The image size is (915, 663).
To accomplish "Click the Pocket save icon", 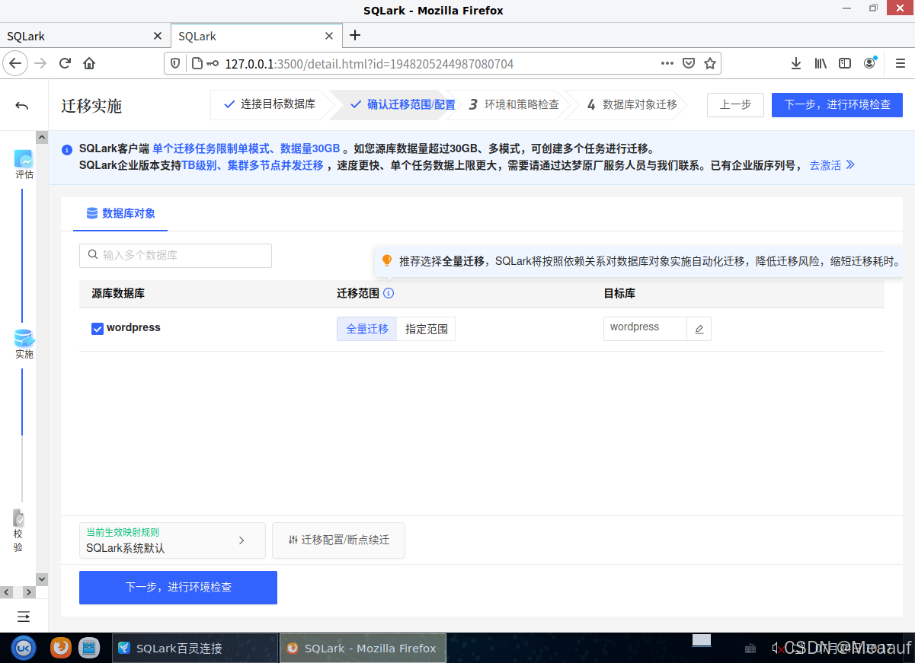I will tap(688, 63).
